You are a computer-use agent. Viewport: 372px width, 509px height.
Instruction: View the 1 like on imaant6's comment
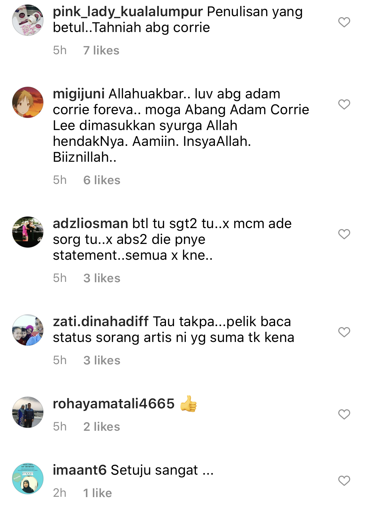pos(98,493)
